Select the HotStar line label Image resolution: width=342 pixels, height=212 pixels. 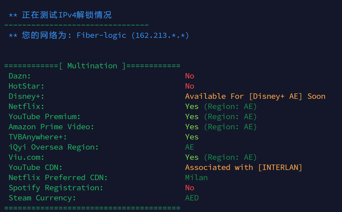click(x=27, y=86)
